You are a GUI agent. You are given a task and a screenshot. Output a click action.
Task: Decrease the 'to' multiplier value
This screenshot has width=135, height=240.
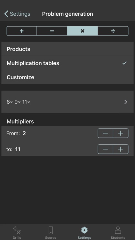[106, 149]
